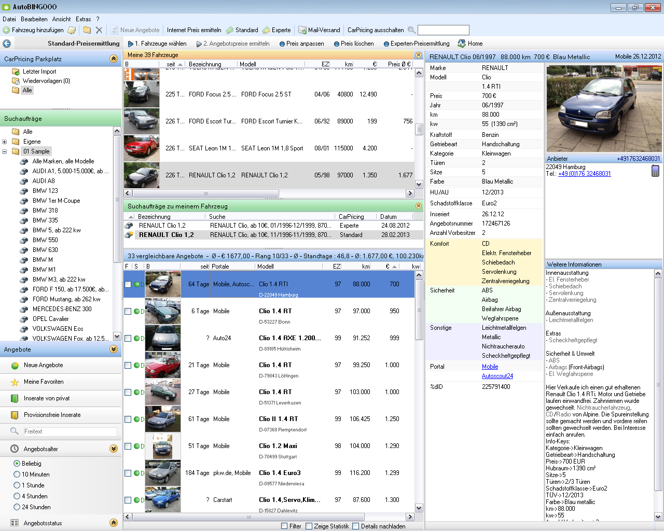Go to step 1. Fahrzeuge wählen
664x531 pixels.
(157, 44)
